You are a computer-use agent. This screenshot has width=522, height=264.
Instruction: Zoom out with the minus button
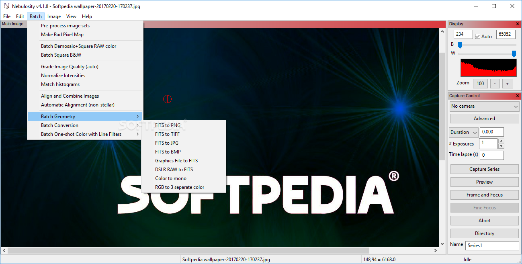(495, 84)
